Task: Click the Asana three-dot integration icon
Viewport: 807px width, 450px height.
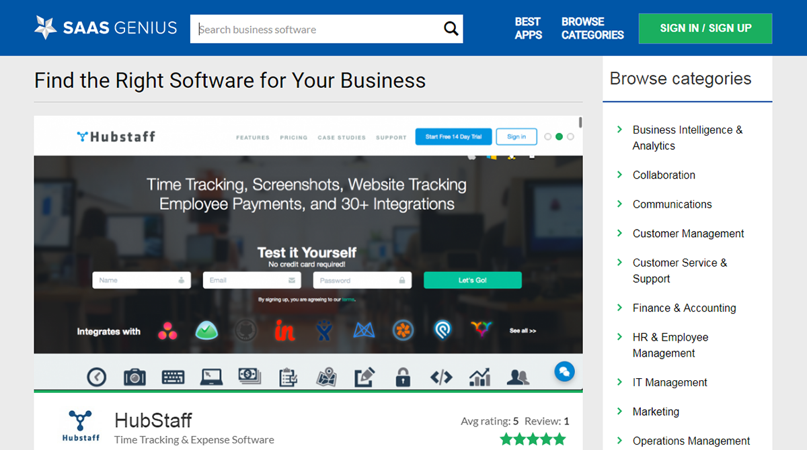Action: pyautogui.click(x=167, y=330)
